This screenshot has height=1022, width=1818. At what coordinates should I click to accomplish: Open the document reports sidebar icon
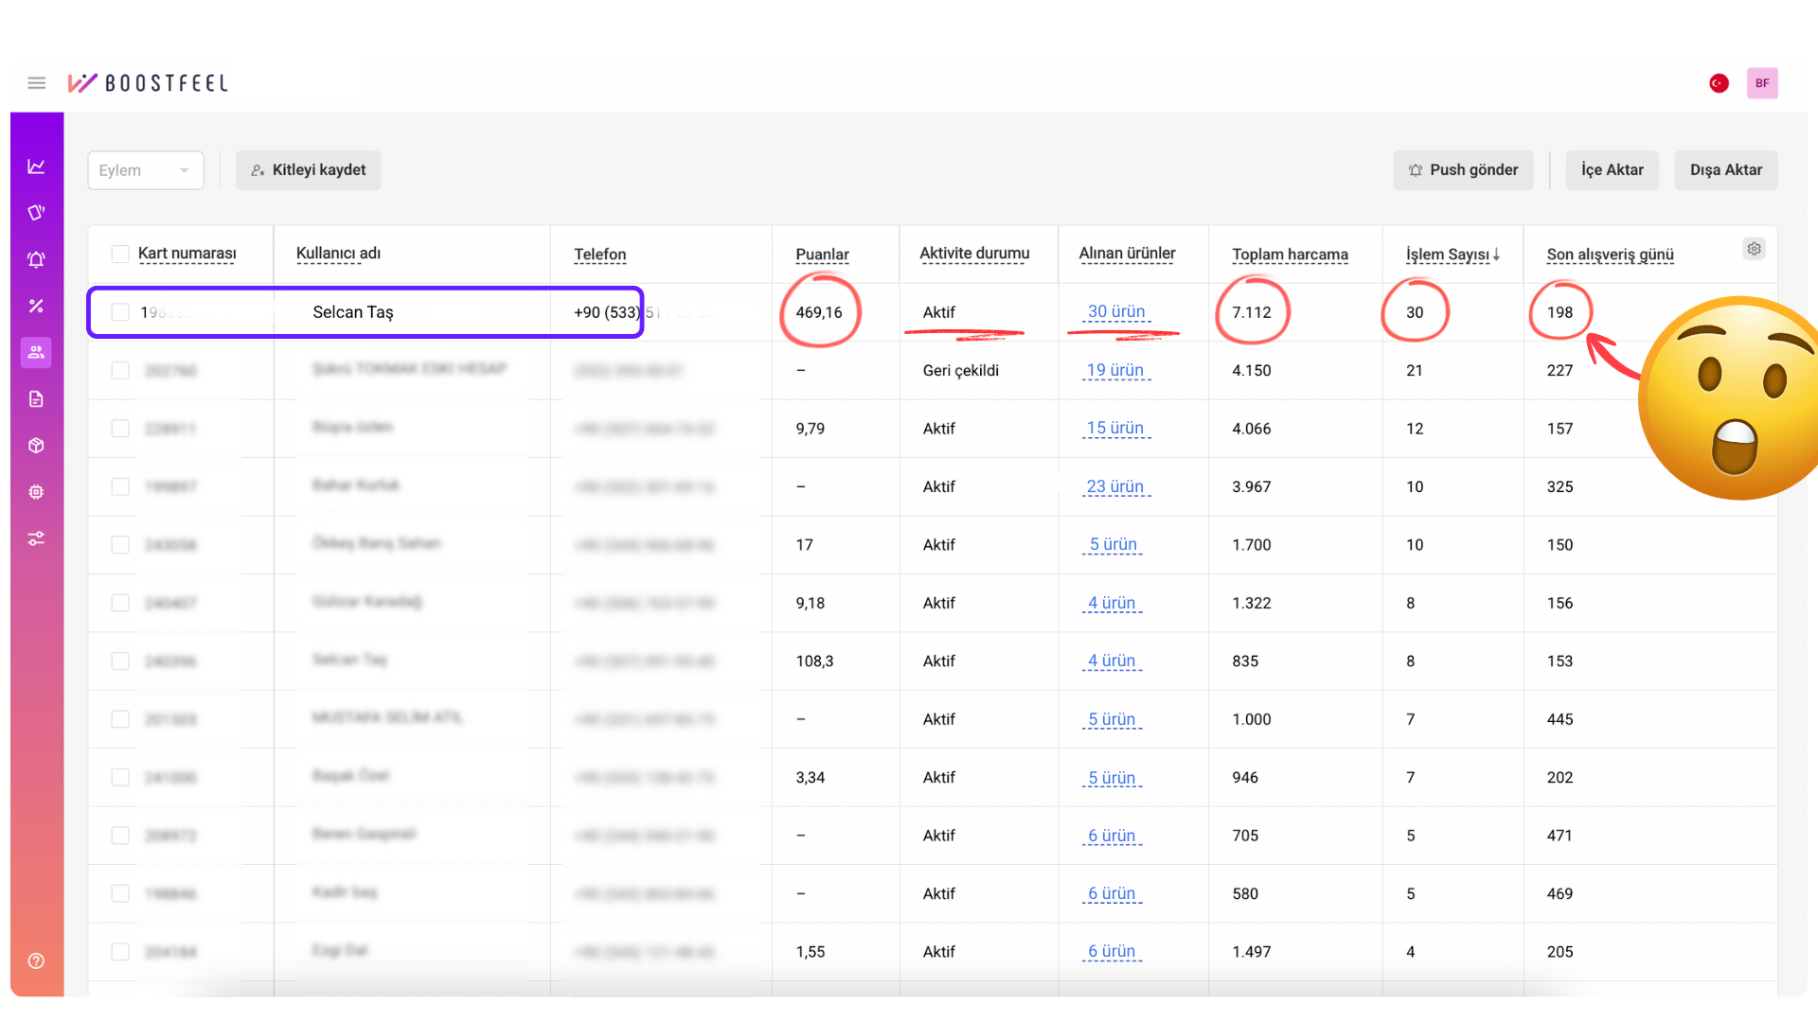(x=36, y=399)
